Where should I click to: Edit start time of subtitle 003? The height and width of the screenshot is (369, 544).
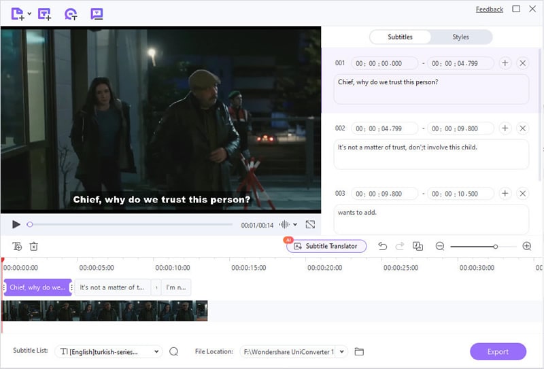tap(384, 194)
